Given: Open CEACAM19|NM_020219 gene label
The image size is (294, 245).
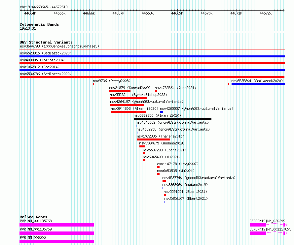Looking at the screenshot, I should (267, 221).
